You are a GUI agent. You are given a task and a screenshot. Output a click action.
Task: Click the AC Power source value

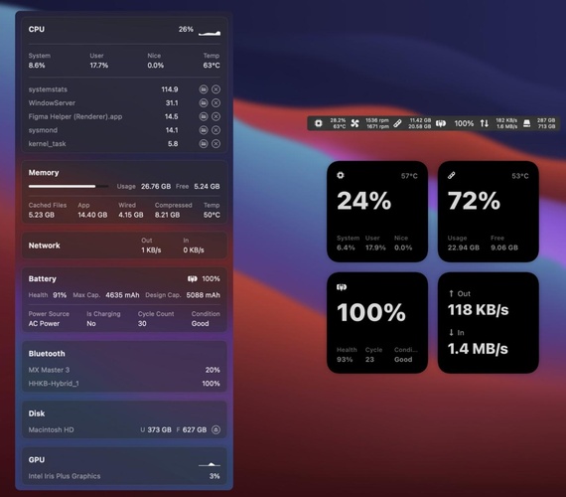pos(44,323)
